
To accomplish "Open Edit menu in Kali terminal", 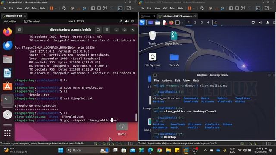I will (177, 81).
